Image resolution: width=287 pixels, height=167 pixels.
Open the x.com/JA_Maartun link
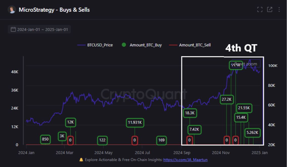pyautogui.click(x=185, y=160)
